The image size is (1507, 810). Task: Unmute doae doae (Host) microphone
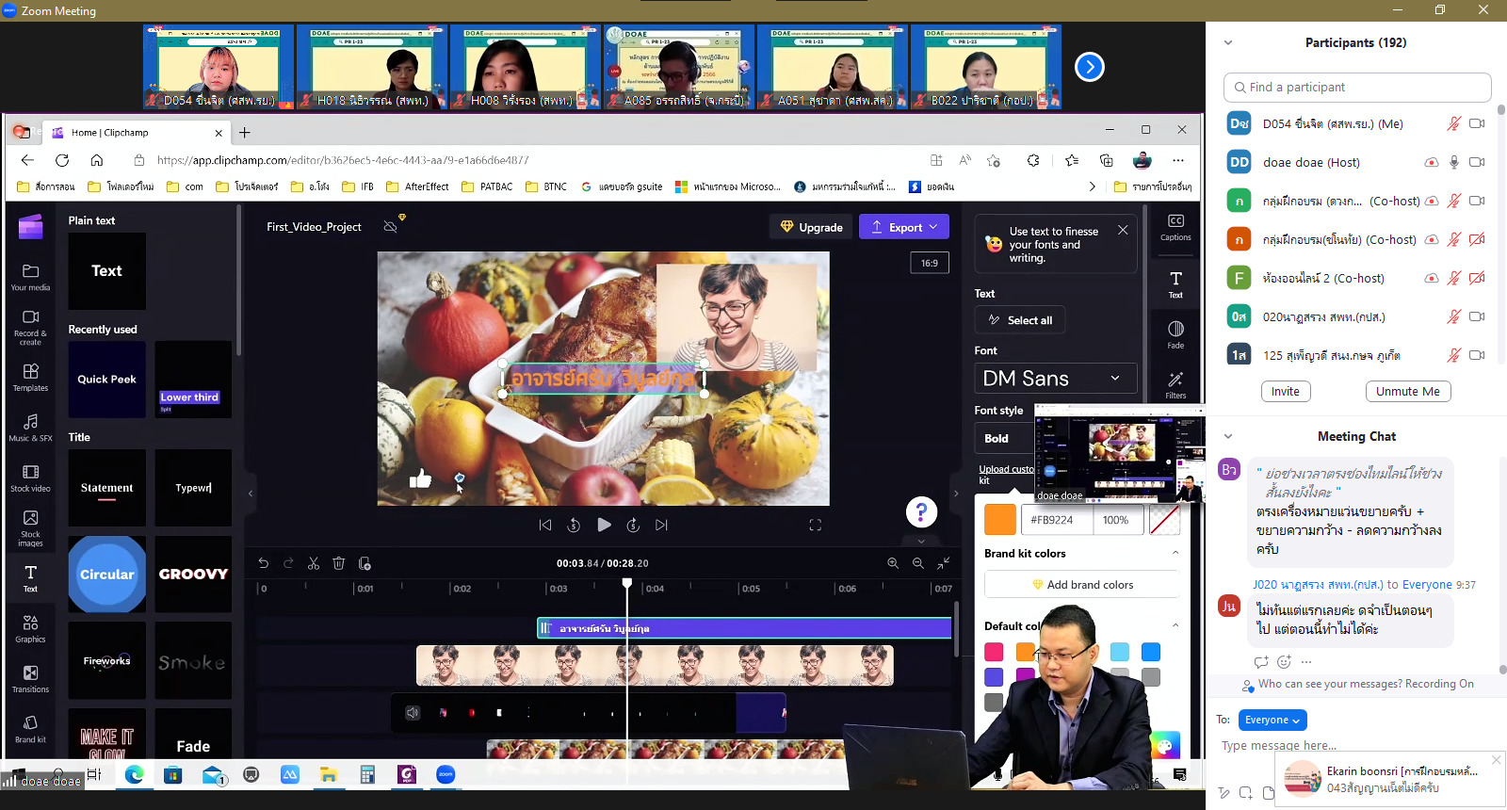1454,162
